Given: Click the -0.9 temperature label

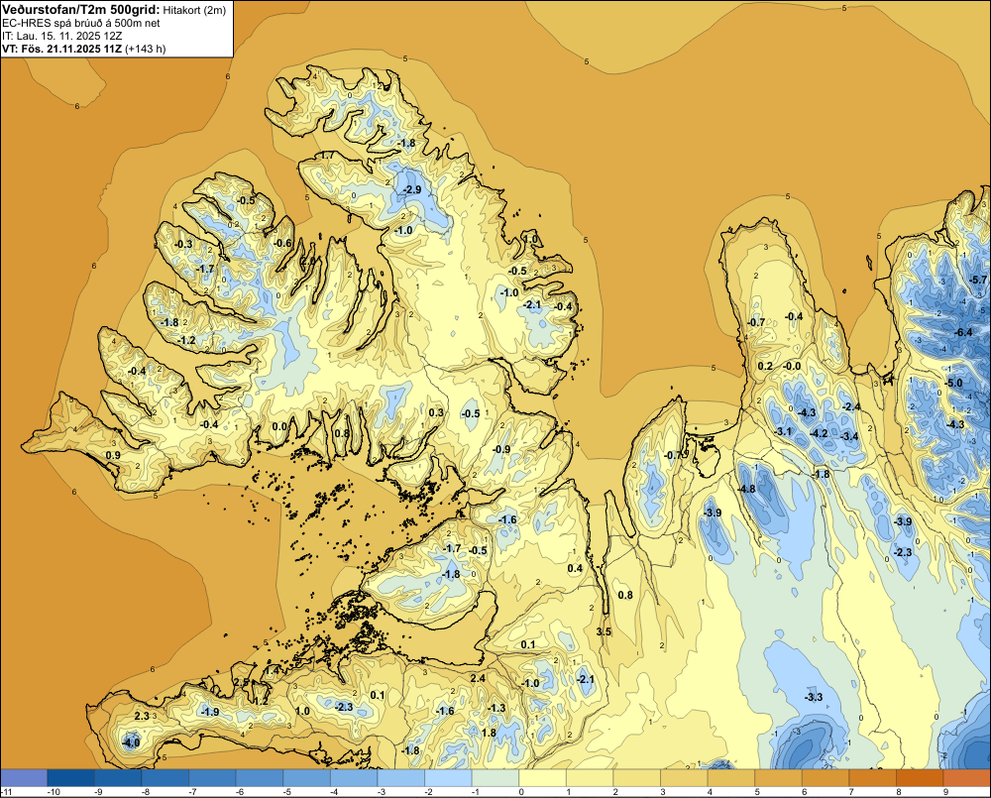Looking at the screenshot, I should coord(501,450).
